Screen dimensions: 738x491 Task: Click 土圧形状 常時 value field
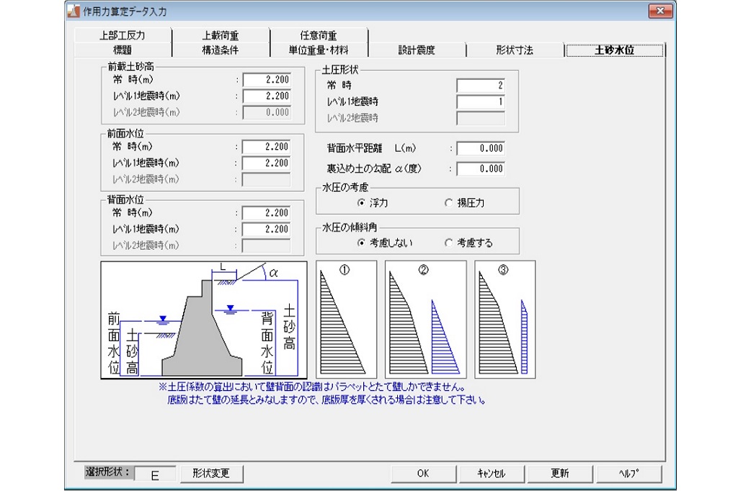pyautogui.click(x=480, y=86)
